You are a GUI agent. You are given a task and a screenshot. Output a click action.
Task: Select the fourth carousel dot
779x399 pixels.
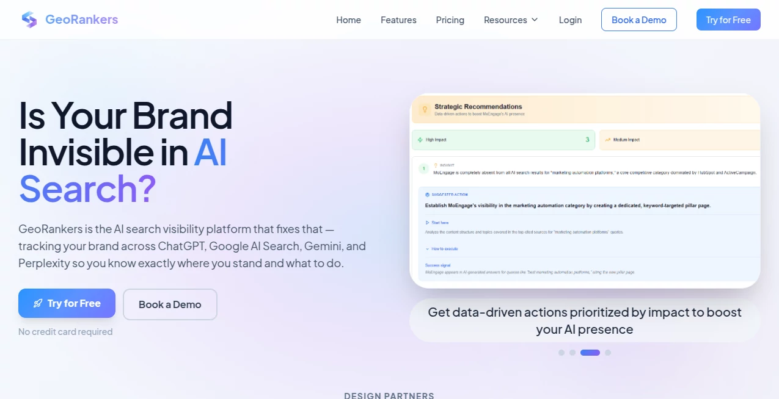point(608,353)
